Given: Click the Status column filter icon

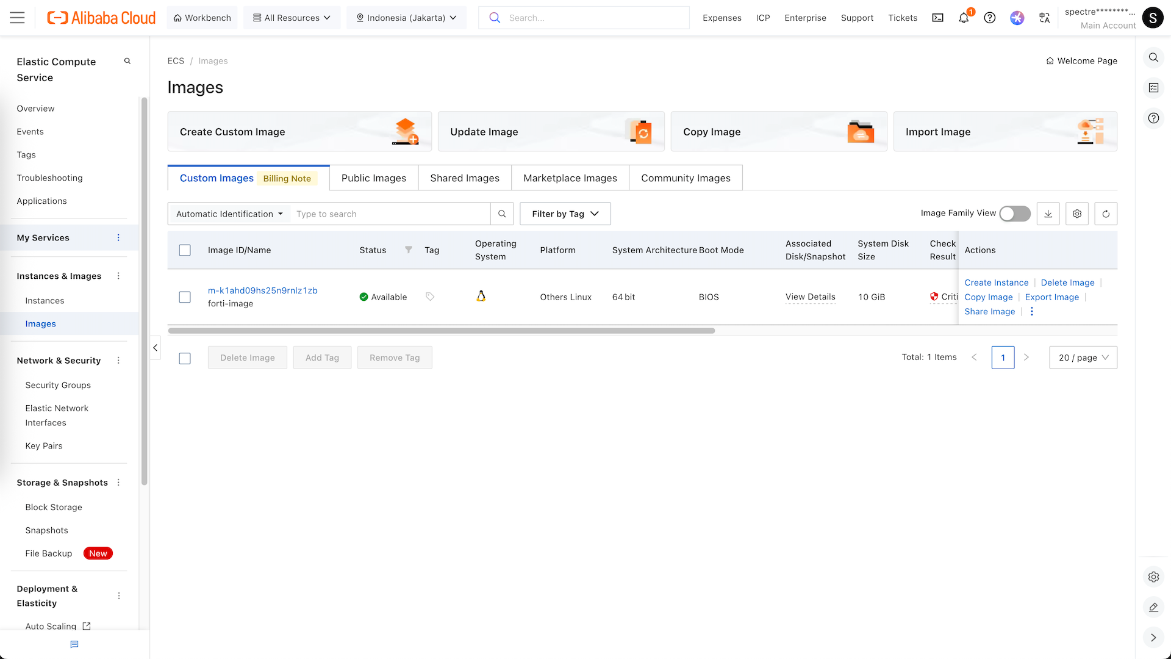Looking at the screenshot, I should coord(409,250).
